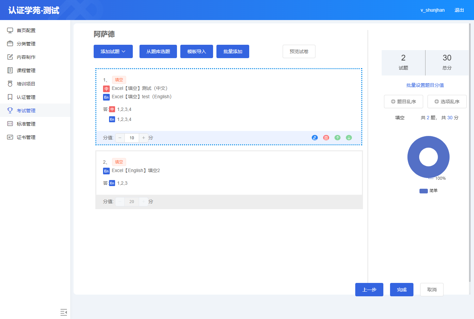Click the red 中 icon in question 1's answer
Image resolution: width=474 pixels, height=319 pixels.
pyautogui.click(x=112, y=109)
